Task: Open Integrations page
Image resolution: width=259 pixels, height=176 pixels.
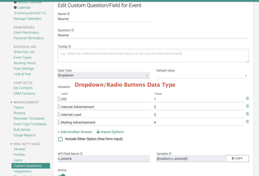Action: (23, 171)
